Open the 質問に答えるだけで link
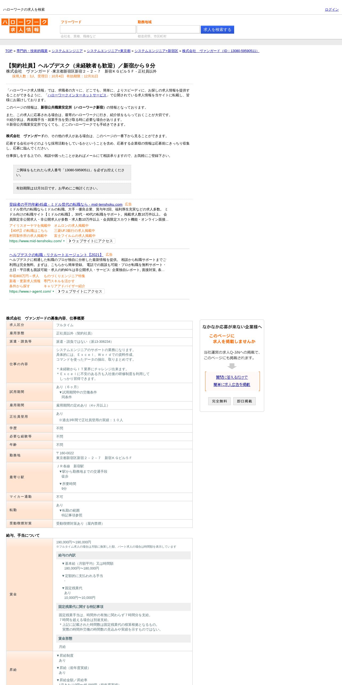Viewport: 342px width, 685px height. pos(232,377)
